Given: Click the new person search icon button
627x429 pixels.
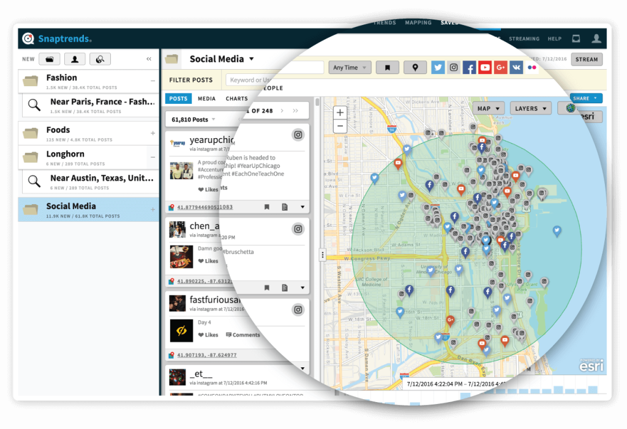Looking at the screenshot, I should coord(75,59).
